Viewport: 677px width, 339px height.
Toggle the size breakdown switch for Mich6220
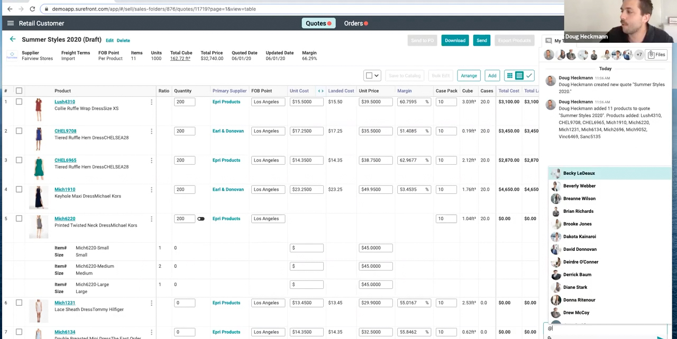click(x=201, y=219)
